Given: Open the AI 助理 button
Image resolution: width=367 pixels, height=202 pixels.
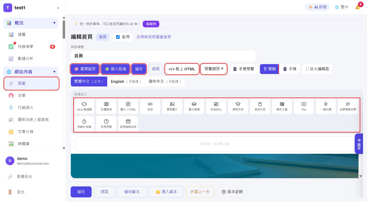Looking at the screenshot, I should 317,7.
